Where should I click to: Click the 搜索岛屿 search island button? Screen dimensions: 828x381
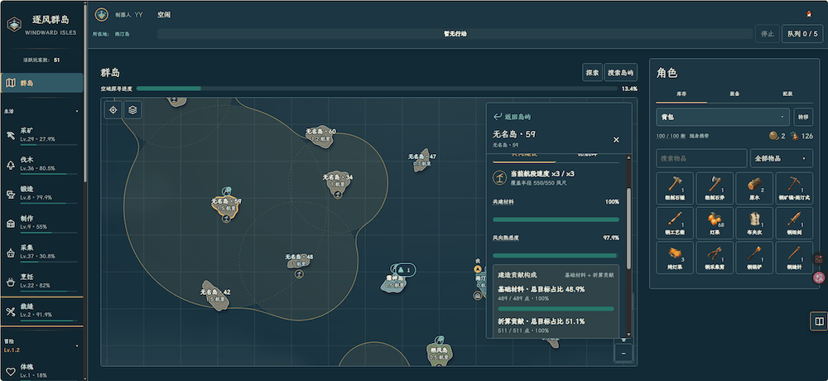(x=620, y=73)
